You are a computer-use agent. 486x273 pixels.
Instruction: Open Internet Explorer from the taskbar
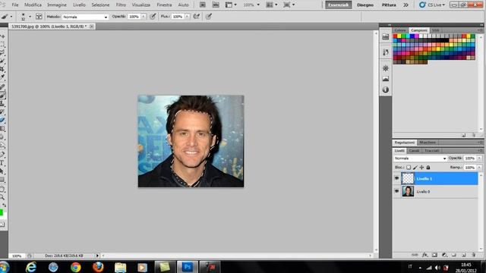[31, 267]
